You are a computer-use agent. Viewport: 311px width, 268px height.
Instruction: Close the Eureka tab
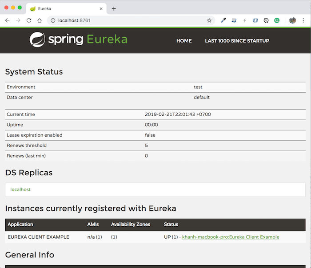[x=101, y=8]
